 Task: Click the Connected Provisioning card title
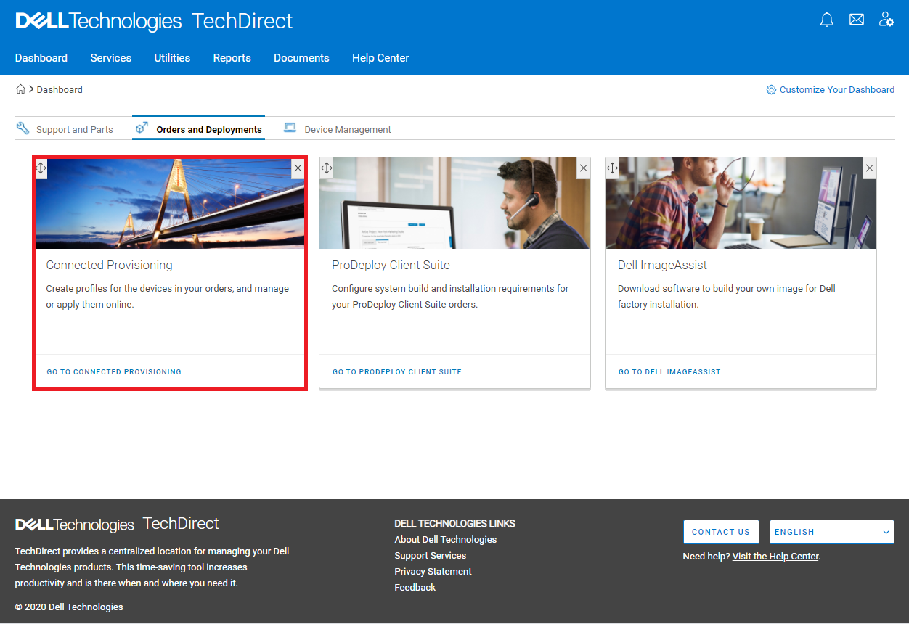110,266
